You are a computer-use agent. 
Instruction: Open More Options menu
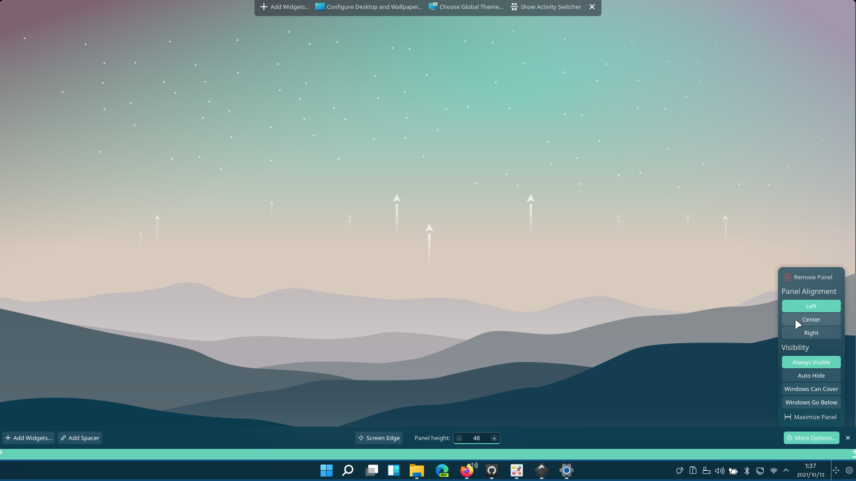[x=811, y=438]
